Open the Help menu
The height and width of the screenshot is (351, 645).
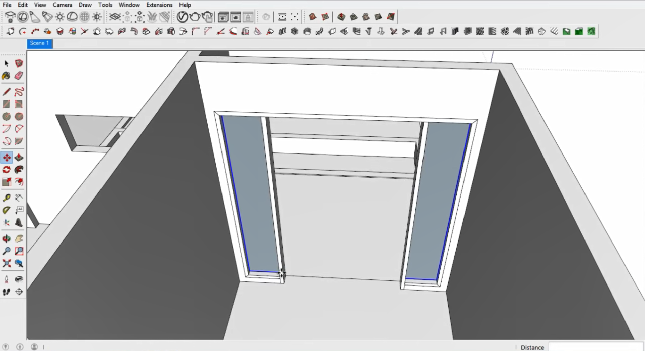(x=185, y=5)
